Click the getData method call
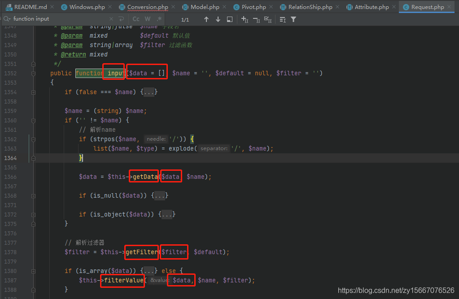The height and width of the screenshot is (299, 459). pyautogui.click(x=145, y=177)
